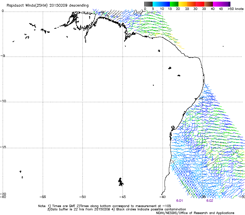Viewport: 245px width, 215px height.
Task: Click the '-5' latitude axis label
Action: coord(3,56)
